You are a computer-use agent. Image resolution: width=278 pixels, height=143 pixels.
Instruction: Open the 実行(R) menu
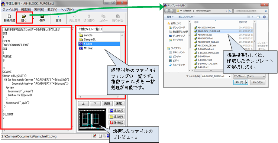point(39,10)
